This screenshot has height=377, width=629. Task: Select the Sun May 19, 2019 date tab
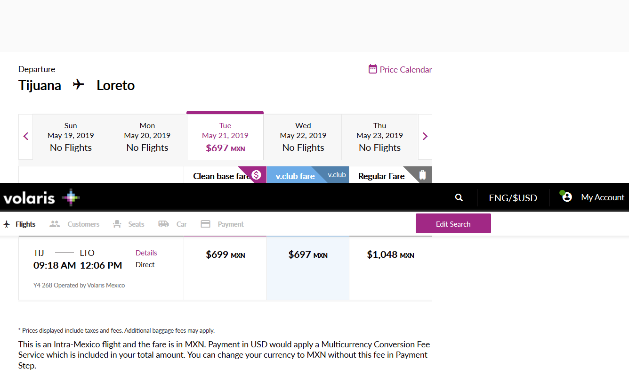[71, 137]
